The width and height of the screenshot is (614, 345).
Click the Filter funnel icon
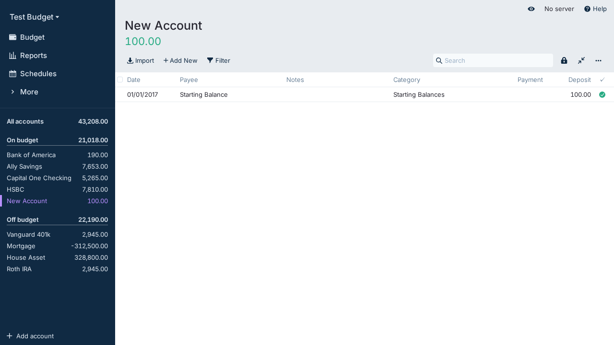(210, 60)
